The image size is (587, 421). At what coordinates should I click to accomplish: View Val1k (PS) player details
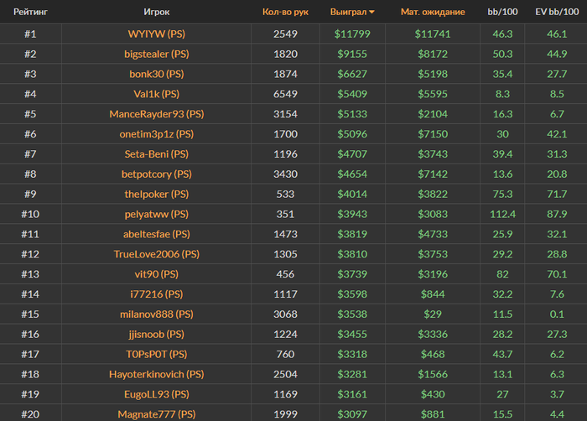[x=156, y=94]
